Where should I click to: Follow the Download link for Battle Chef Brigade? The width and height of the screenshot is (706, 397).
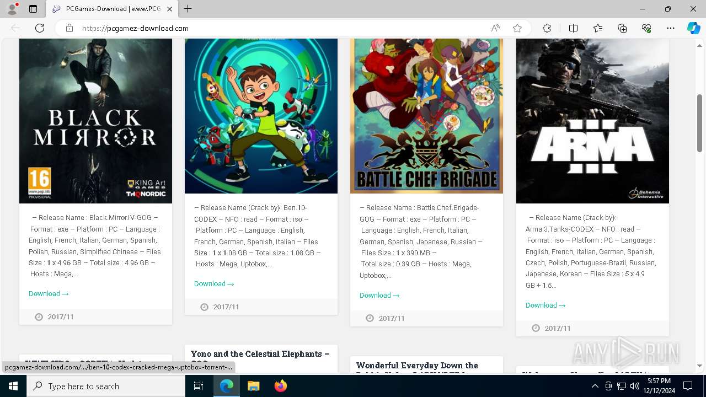pos(379,296)
